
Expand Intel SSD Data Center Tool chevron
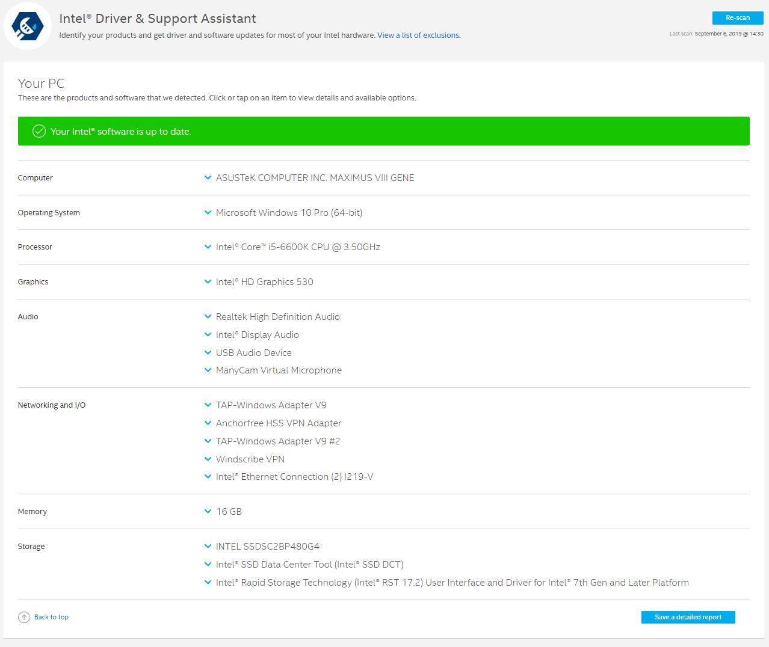208,565
